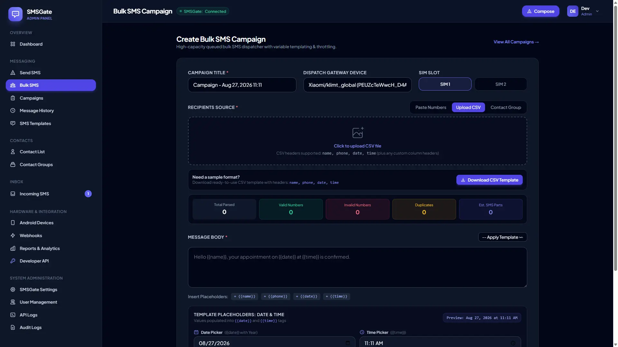
Task: Click the Total Parsed stat card
Action: (x=224, y=209)
